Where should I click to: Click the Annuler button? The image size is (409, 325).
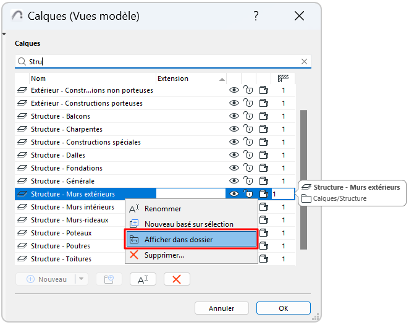(221, 308)
